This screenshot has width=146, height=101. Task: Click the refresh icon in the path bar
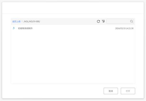pos(98,21)
